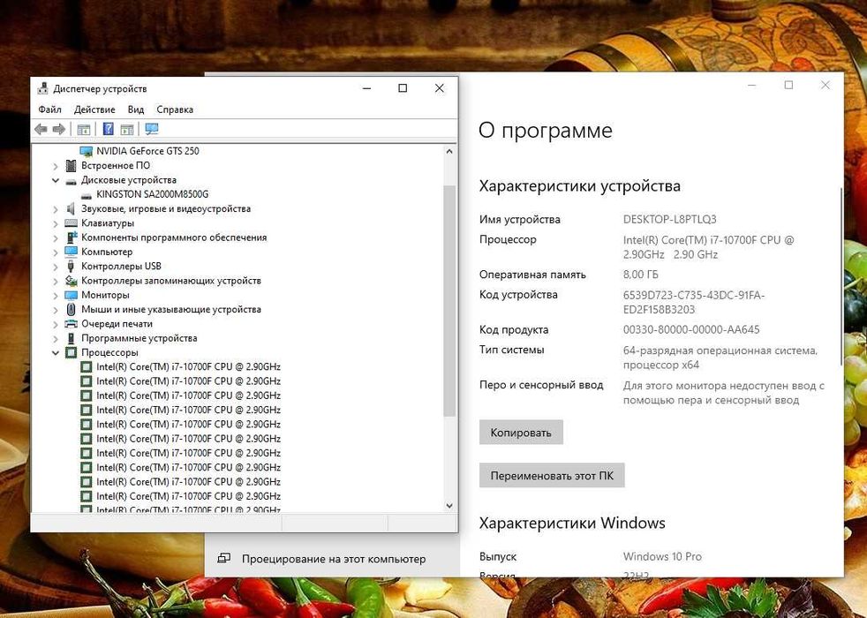Collapse the Дисковые устройства node
867x618 pixels.
(56, 180)
